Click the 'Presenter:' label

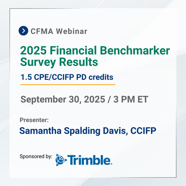pos(34,120)
